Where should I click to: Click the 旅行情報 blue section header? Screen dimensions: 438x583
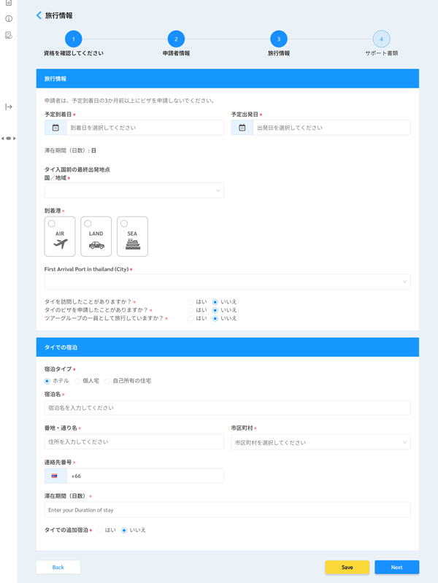(x=227, y=79)
